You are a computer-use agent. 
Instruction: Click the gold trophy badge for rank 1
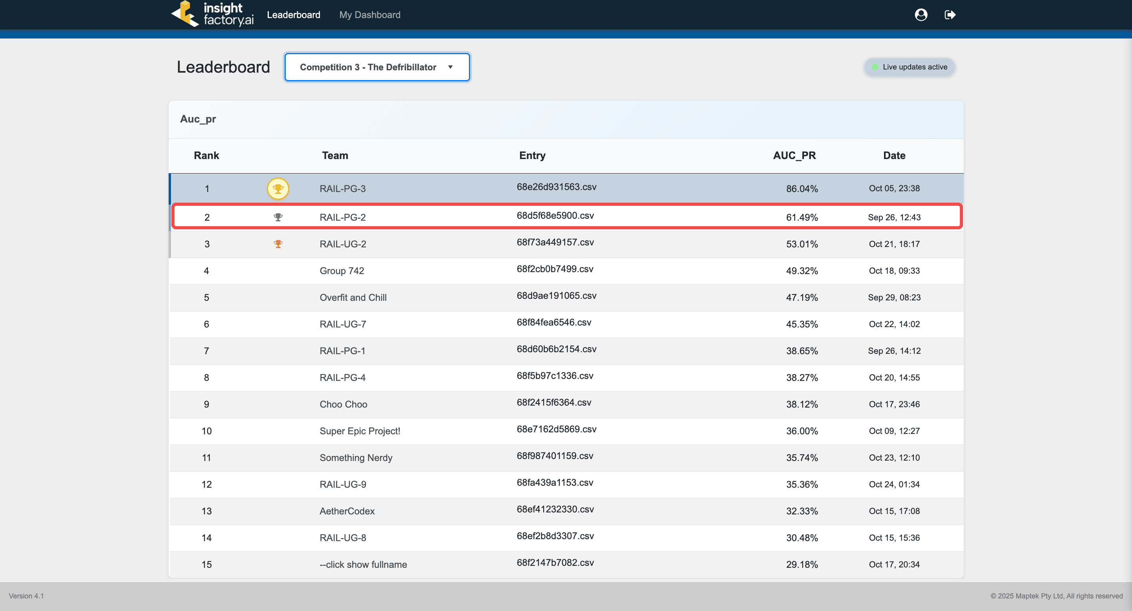point(278,189)
